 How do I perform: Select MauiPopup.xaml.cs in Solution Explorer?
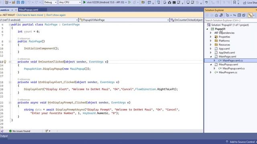234,68
